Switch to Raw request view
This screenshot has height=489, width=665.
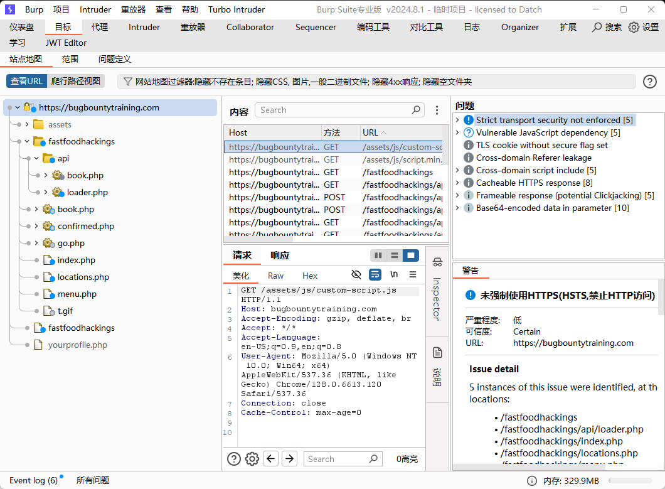275,276
